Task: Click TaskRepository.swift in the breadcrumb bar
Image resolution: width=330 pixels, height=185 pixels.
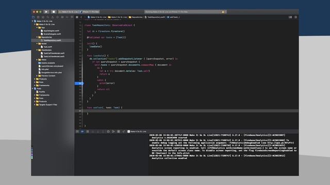Action: [x=155, y=17]
